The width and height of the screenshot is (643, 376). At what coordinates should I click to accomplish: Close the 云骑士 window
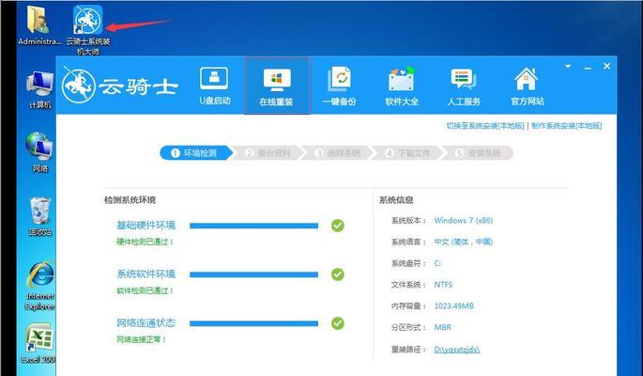point(607,66)
